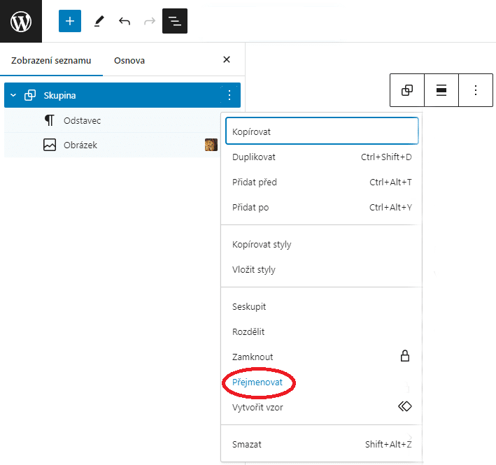Select the pencil edit tool
The width and height of the screenshot is (496, 465).
tap(99, 21)
